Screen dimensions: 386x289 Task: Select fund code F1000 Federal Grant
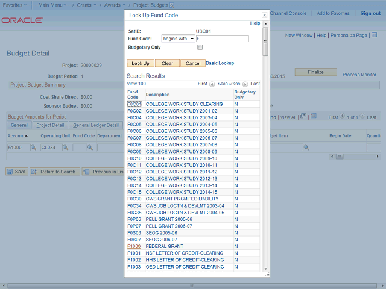tap(133, 246)
